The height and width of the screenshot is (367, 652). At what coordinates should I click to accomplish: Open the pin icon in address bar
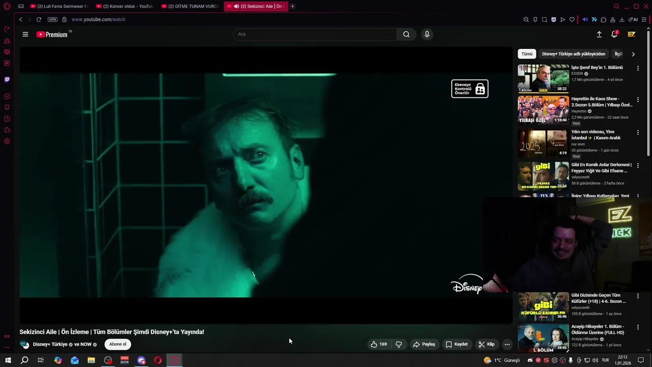(535, 19)
